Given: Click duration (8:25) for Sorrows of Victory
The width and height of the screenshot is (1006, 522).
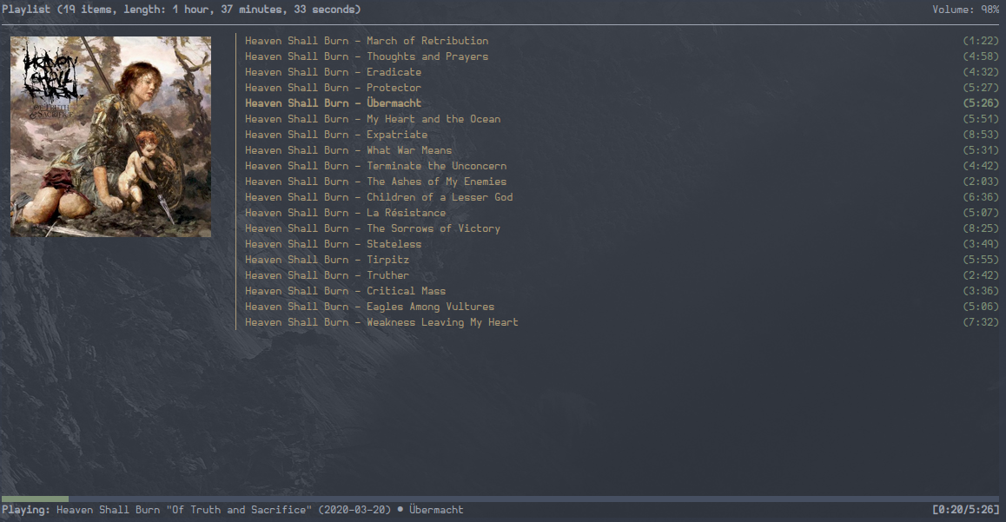Looking at the screenshot, I should pos(981,228).
